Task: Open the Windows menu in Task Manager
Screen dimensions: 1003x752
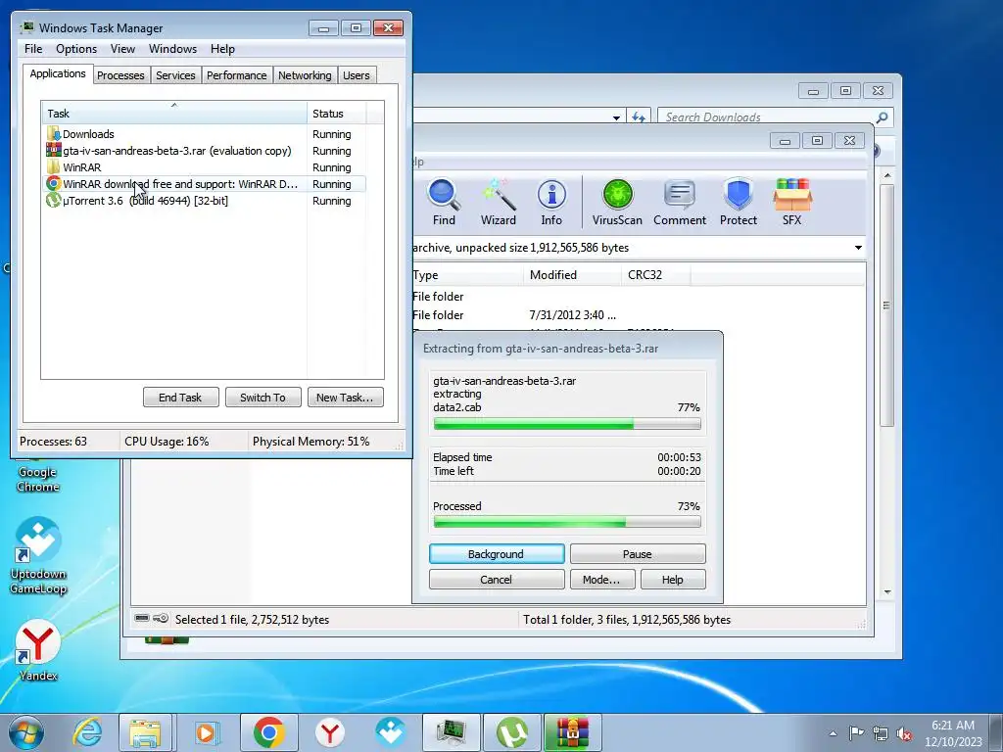Action: coord(172,49)
